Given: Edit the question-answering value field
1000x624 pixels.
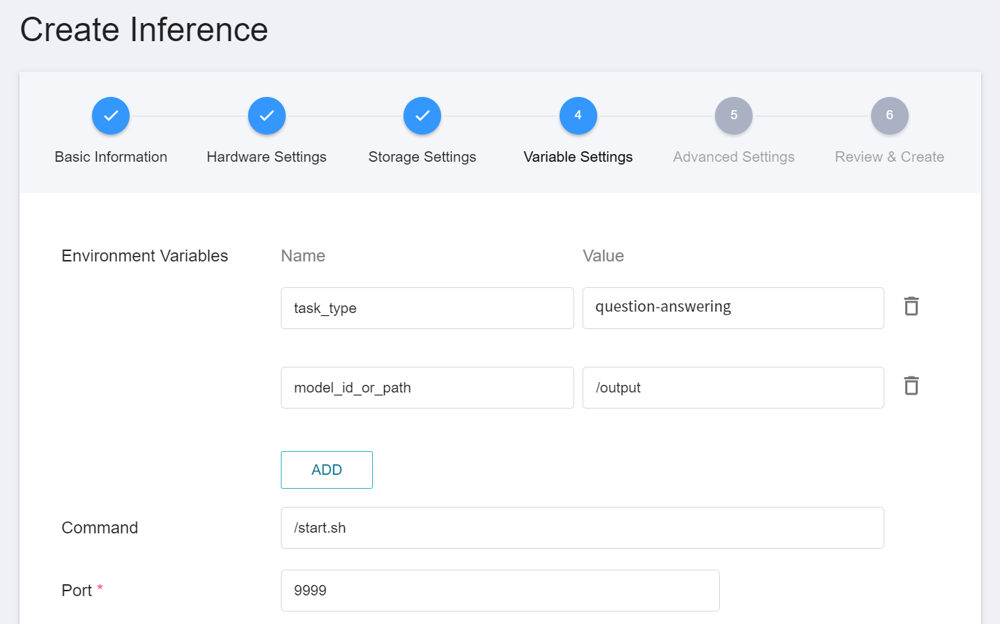Looking at the screenshot, I should [733, 308].
